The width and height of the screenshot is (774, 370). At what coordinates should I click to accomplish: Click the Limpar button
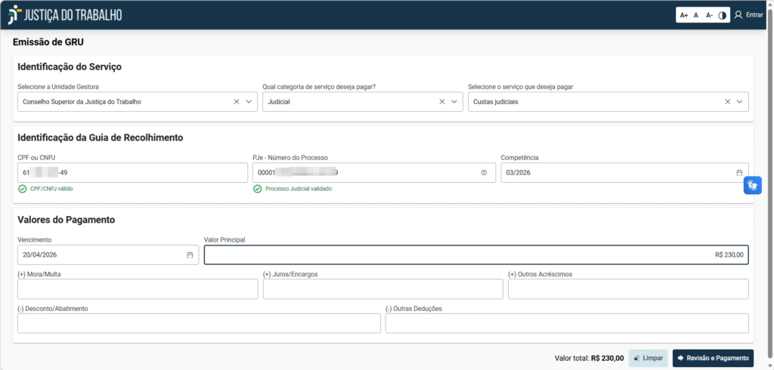[648, 358]
